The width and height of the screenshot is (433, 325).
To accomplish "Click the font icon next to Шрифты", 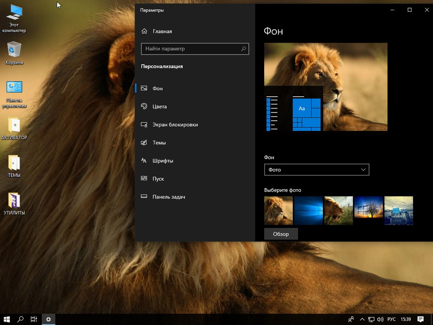I will tap(144, 160).
